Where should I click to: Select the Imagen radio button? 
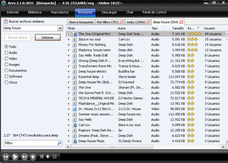[x=6, y=64]
